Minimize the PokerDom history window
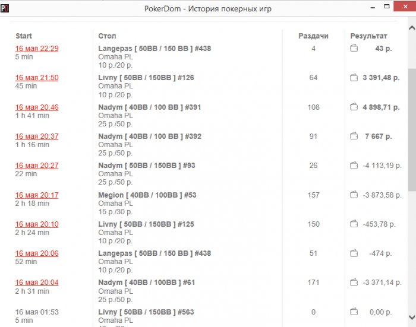The image size is (416, 327). [x=373, y=8]
